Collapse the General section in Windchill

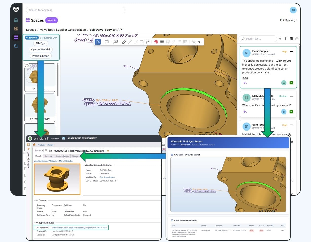click(37, 200)
